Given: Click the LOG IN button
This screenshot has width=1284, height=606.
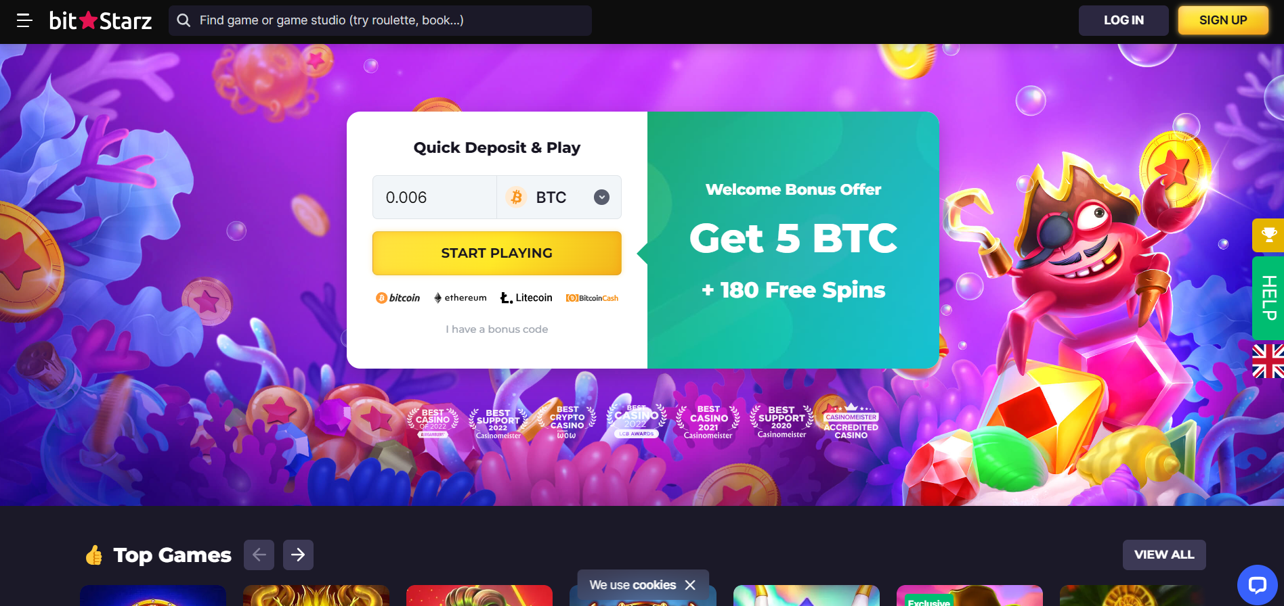Looking at the screenshot, I should (1123, 20).
